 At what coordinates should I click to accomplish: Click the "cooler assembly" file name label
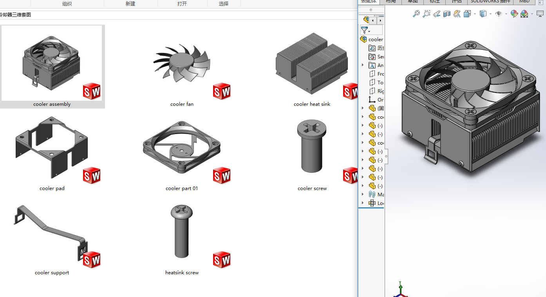[x=52, y=104]
